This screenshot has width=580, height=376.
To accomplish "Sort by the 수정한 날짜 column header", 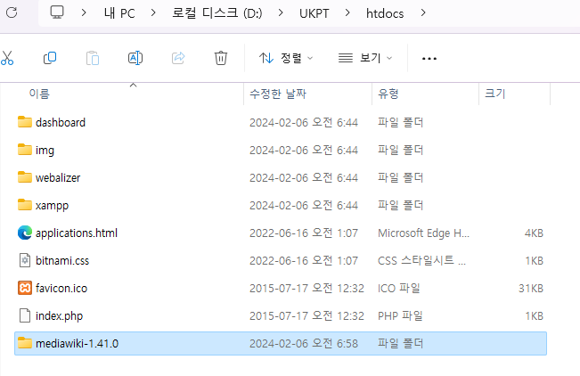I will point(278,94).
